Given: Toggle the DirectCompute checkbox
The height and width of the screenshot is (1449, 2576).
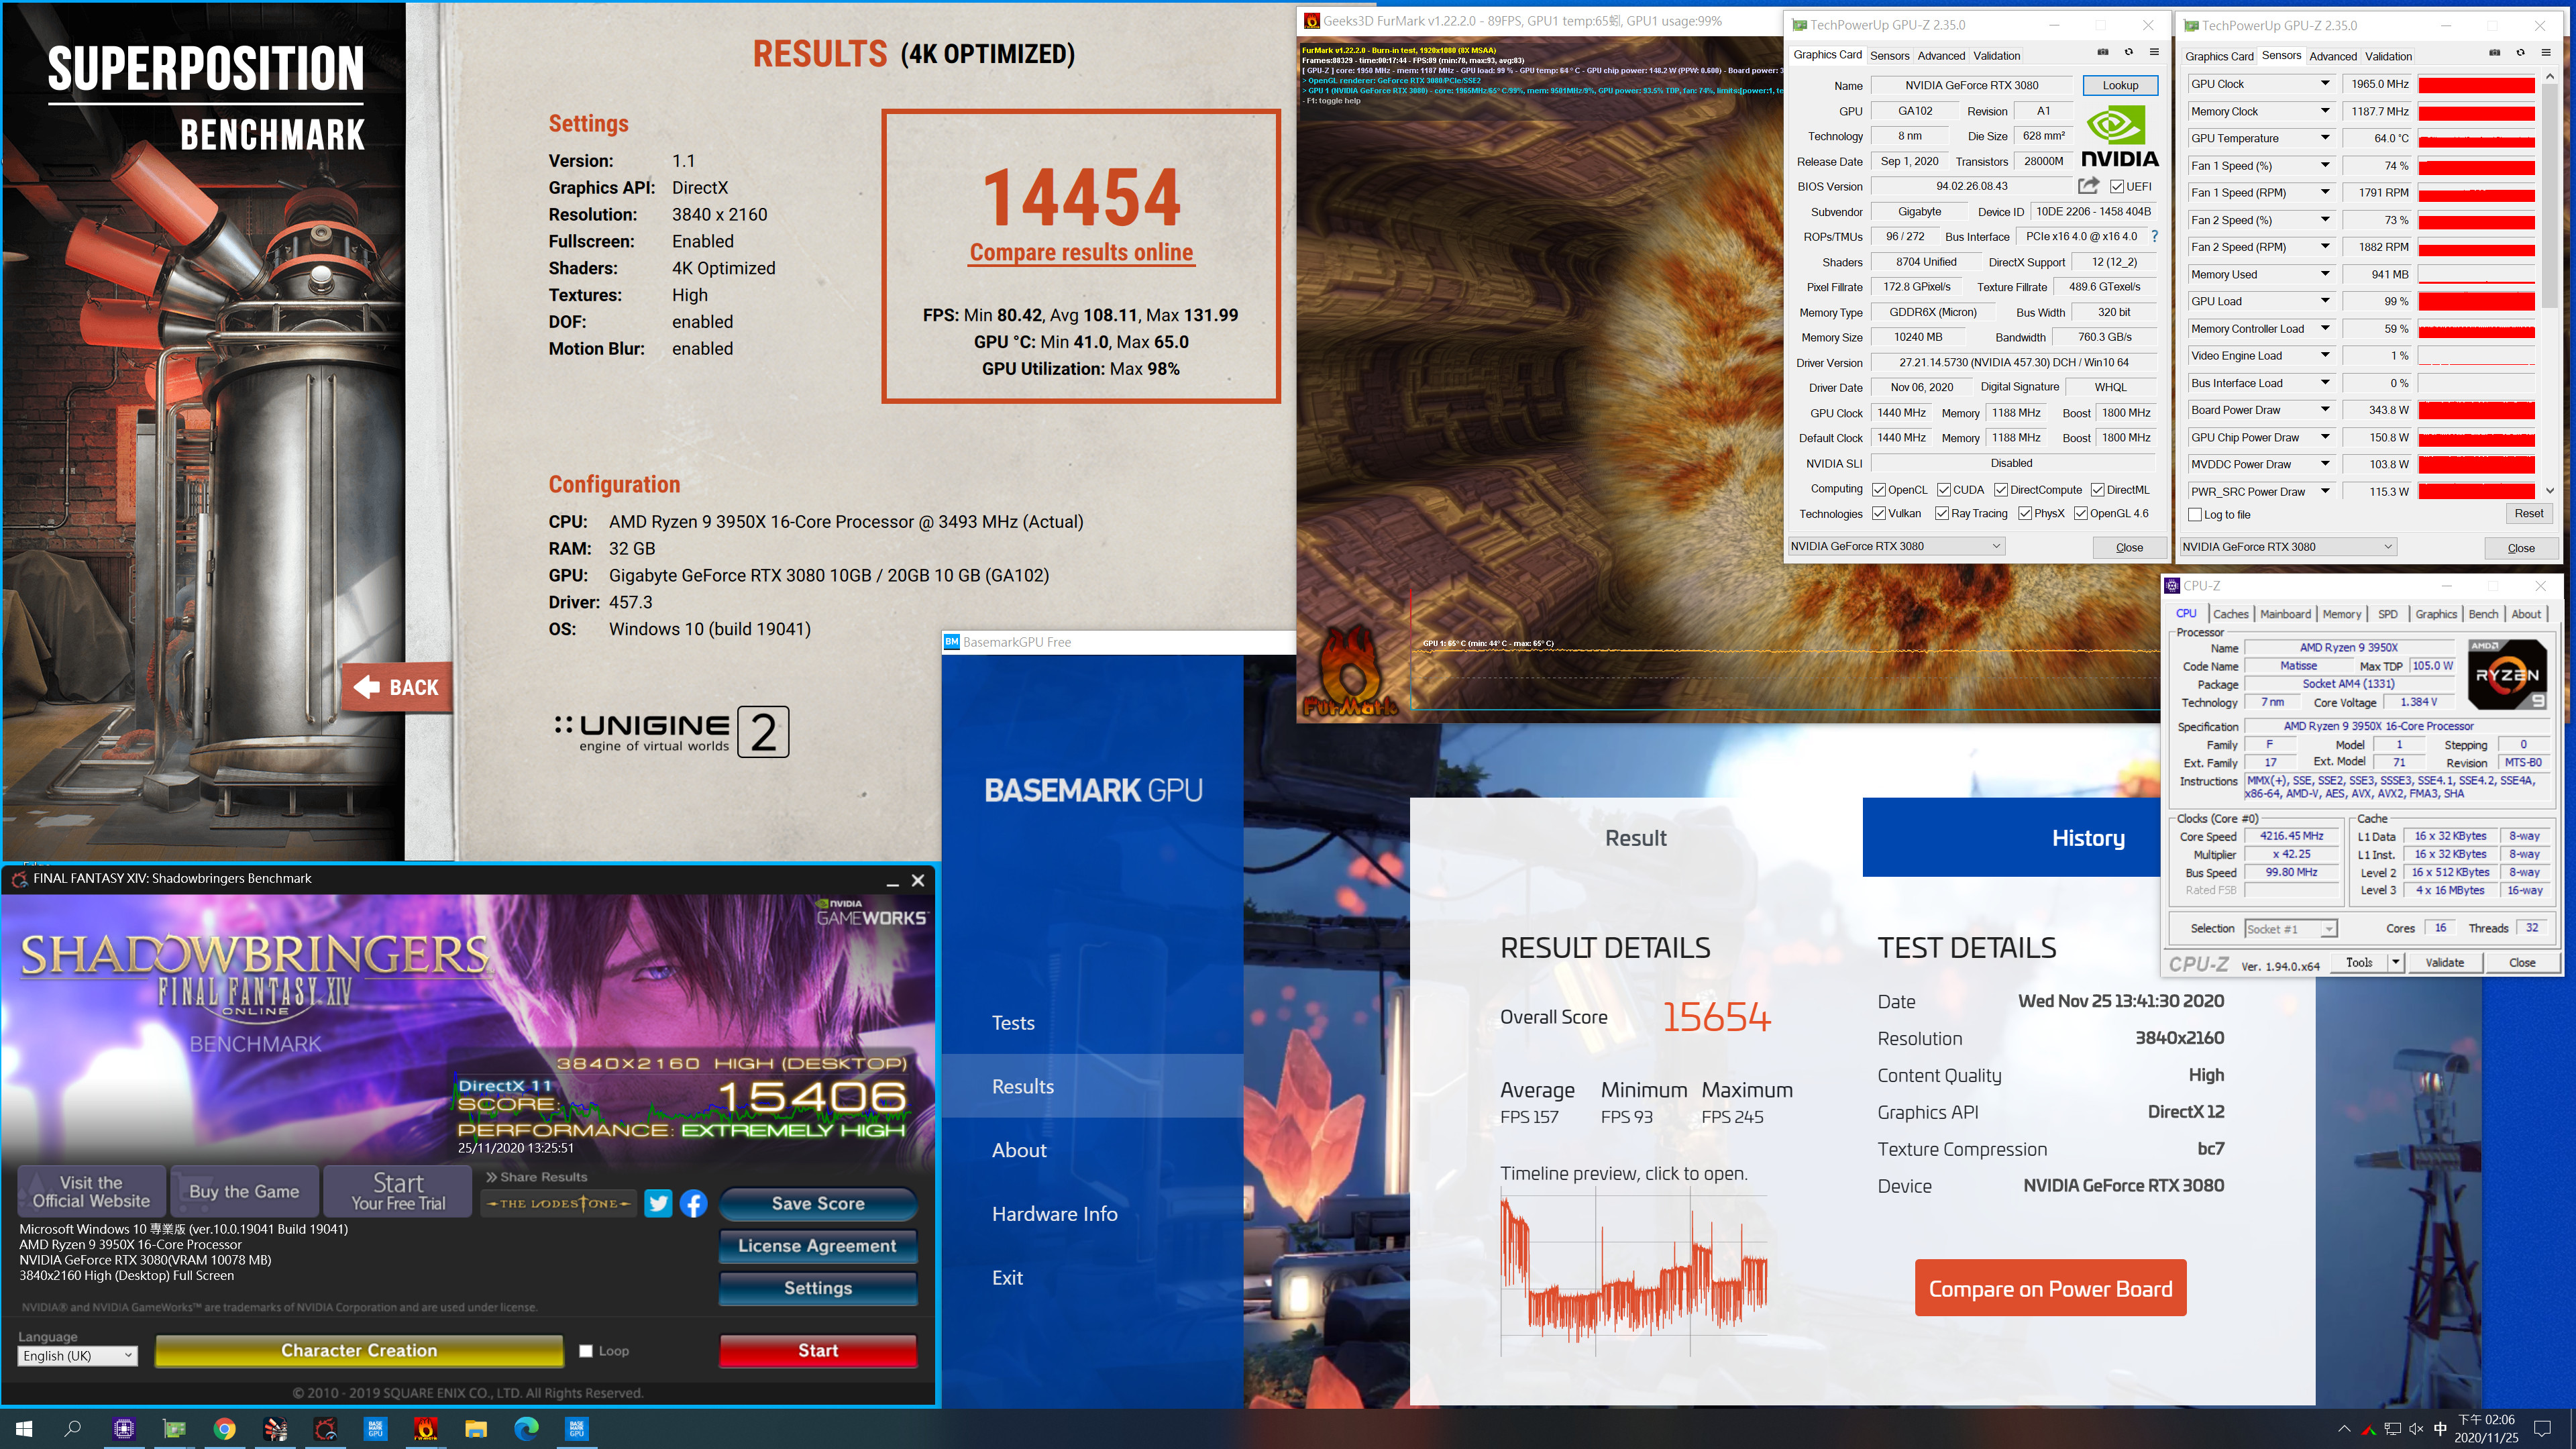Looking at the screenshot, I should (2001, 489).
